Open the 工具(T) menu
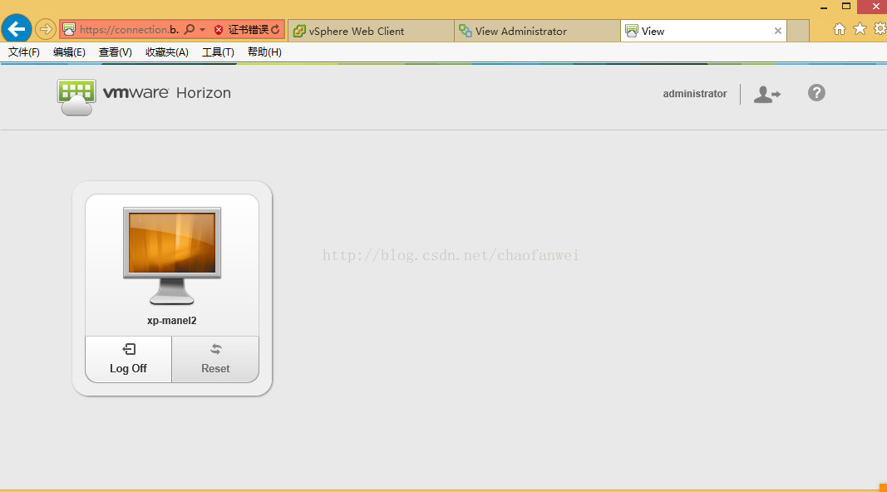The width and height of the screenshot is (887, 492). [218, 52]
